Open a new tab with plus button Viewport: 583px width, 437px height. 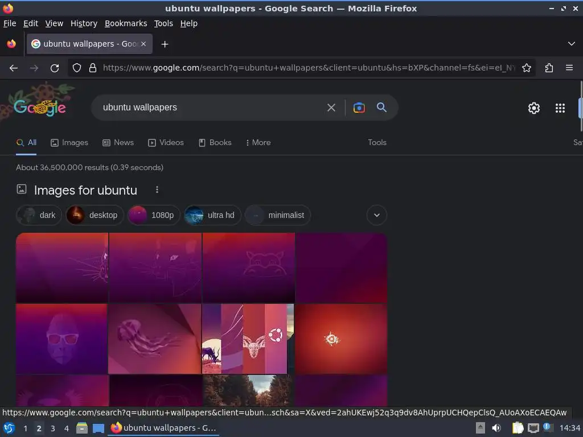point(165,44)
